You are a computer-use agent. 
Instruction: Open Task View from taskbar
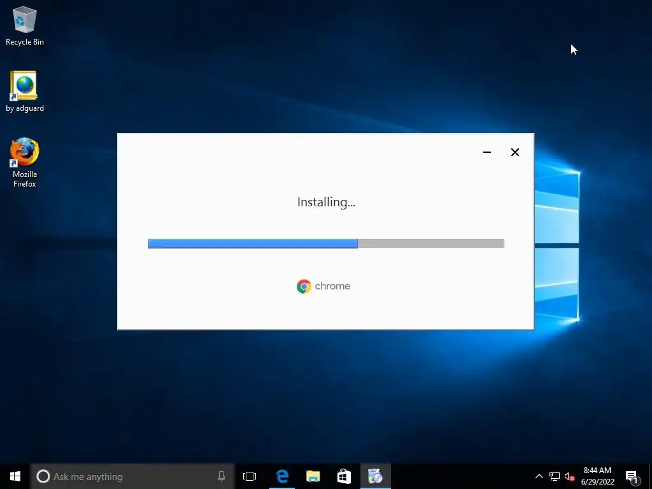coord(250,476)
